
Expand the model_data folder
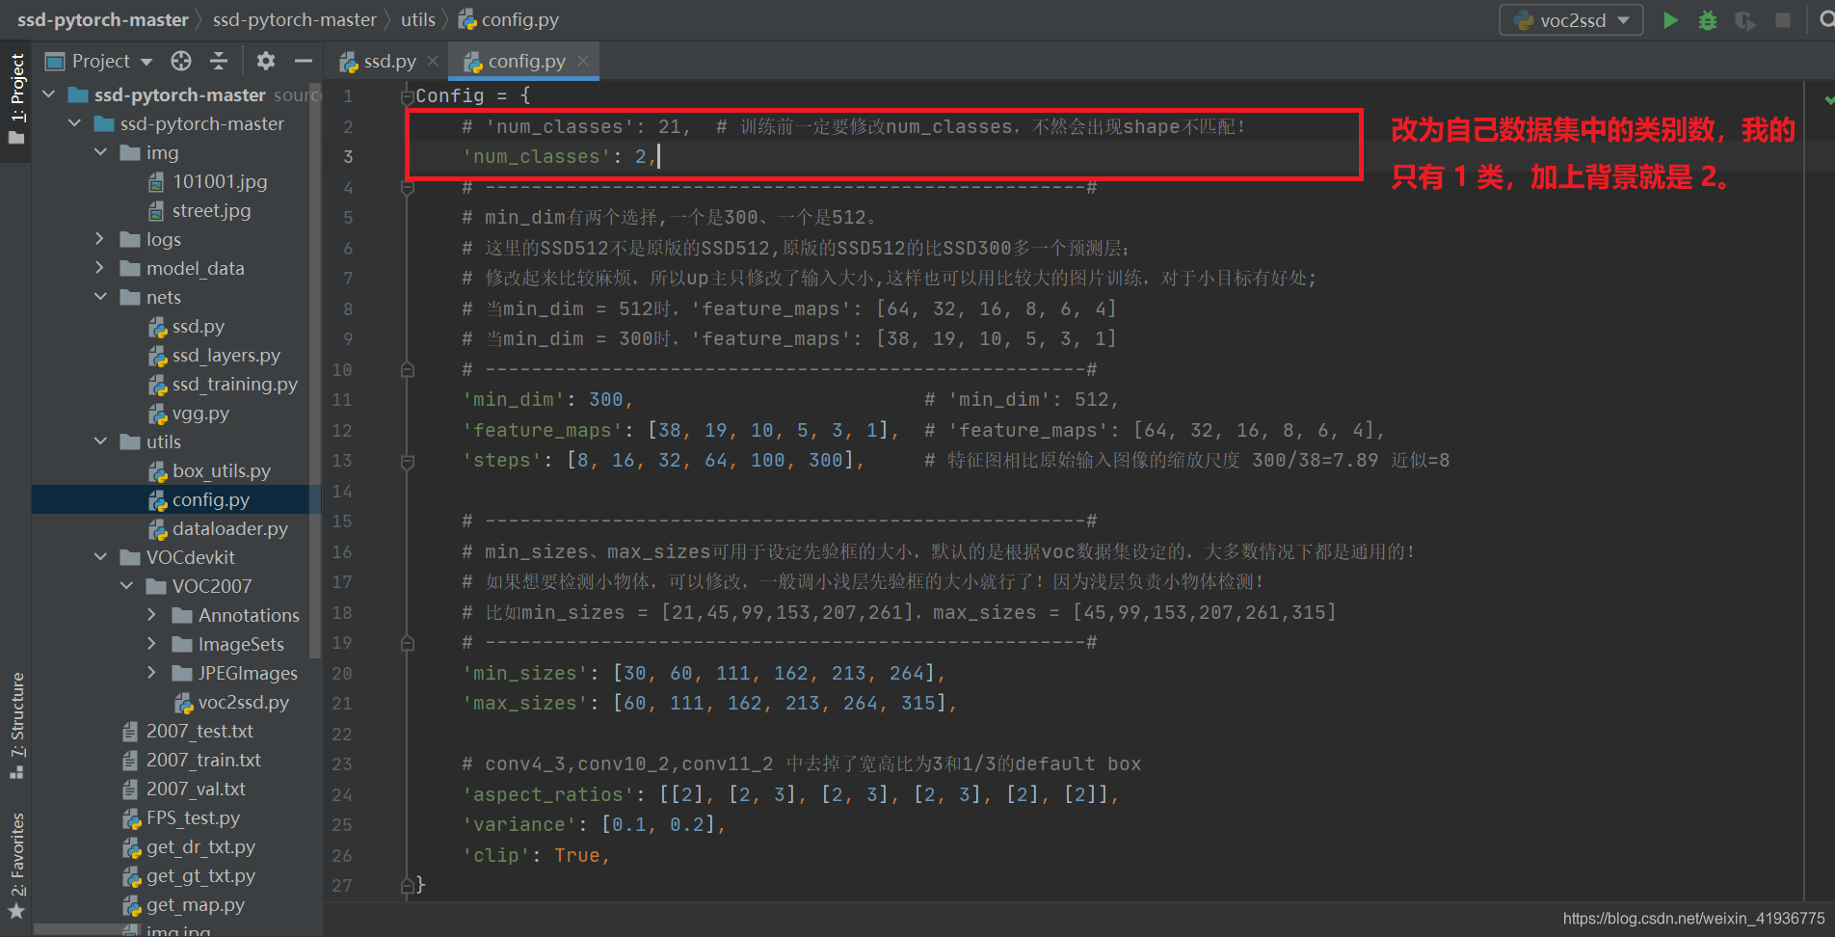(101, 269)
